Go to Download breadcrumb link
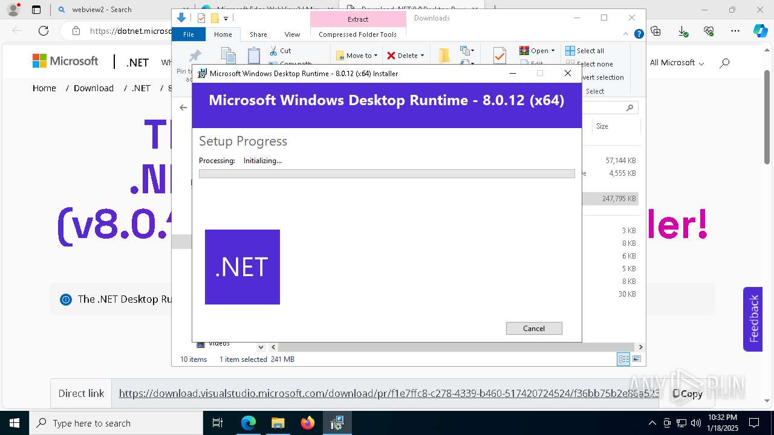774x435 pixels. tap(94, 88)
